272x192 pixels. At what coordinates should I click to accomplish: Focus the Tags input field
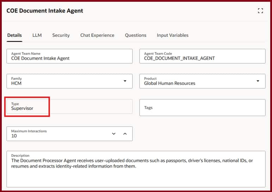click(x=202, y=108)
